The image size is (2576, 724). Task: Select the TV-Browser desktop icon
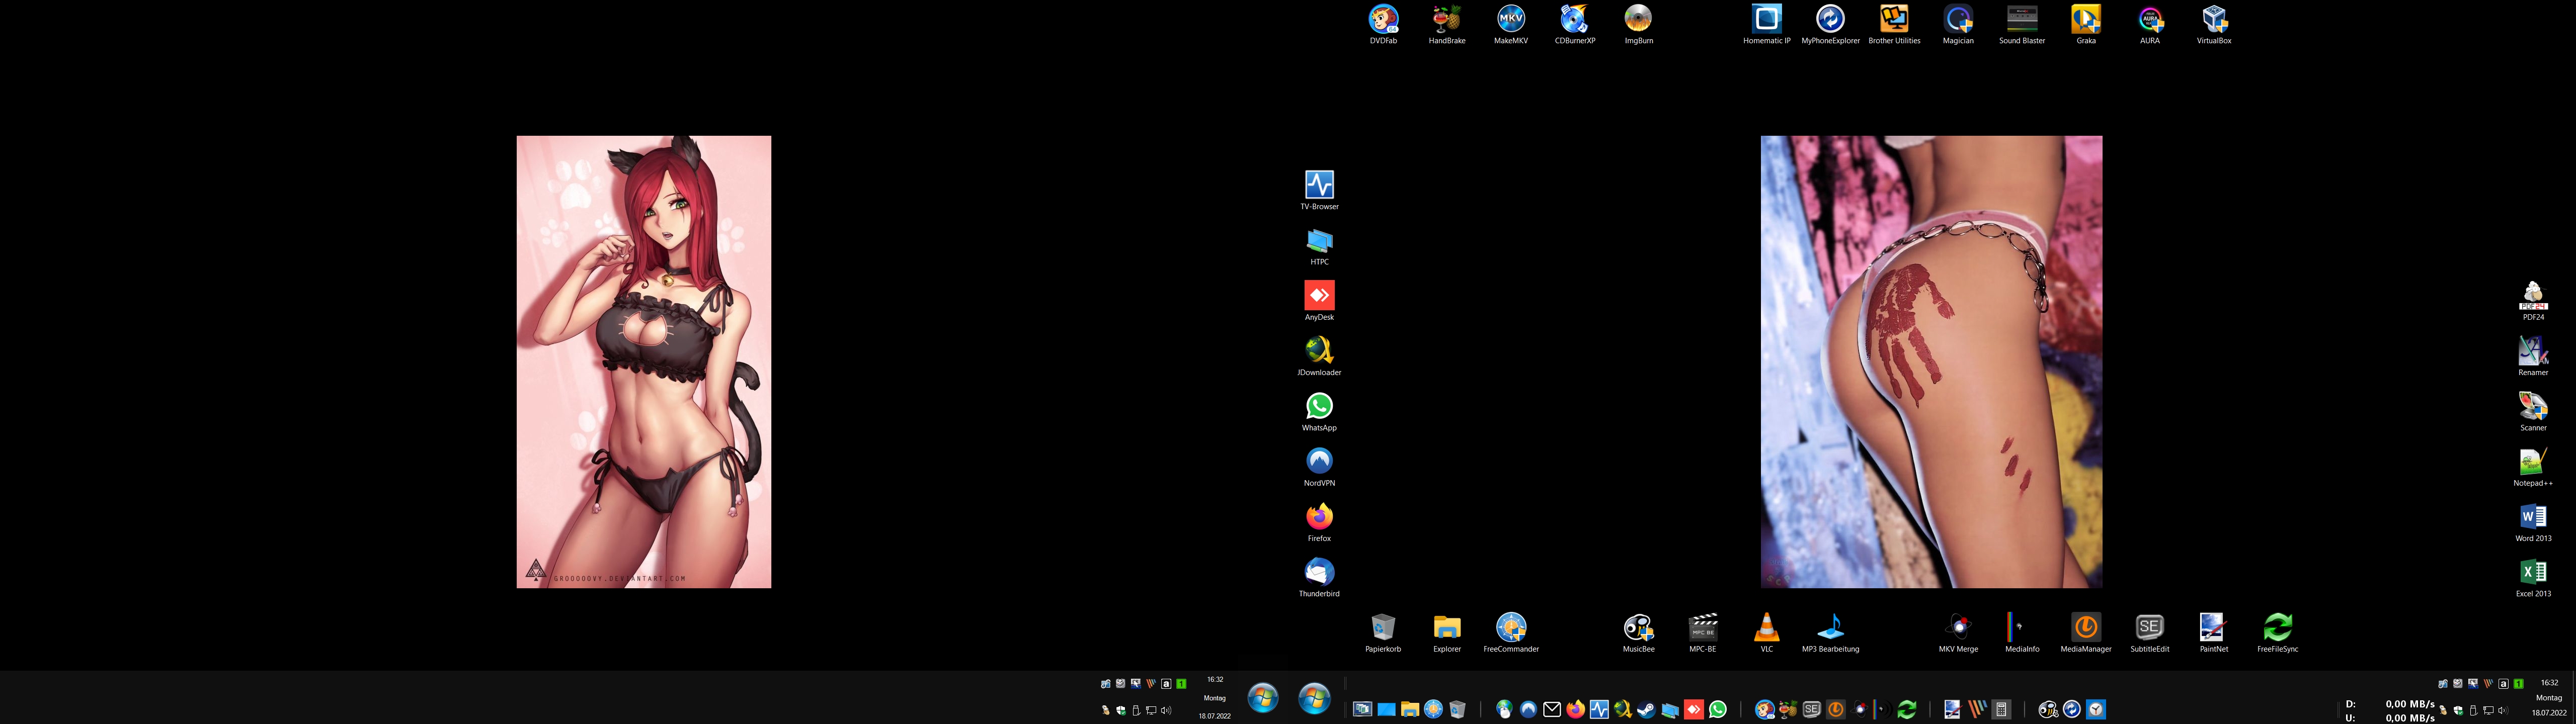(x=1319, y=190)
